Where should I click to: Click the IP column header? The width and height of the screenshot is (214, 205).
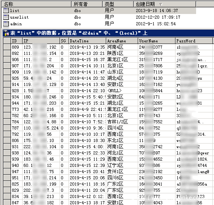pyautogui.click(x=41, y=41)
